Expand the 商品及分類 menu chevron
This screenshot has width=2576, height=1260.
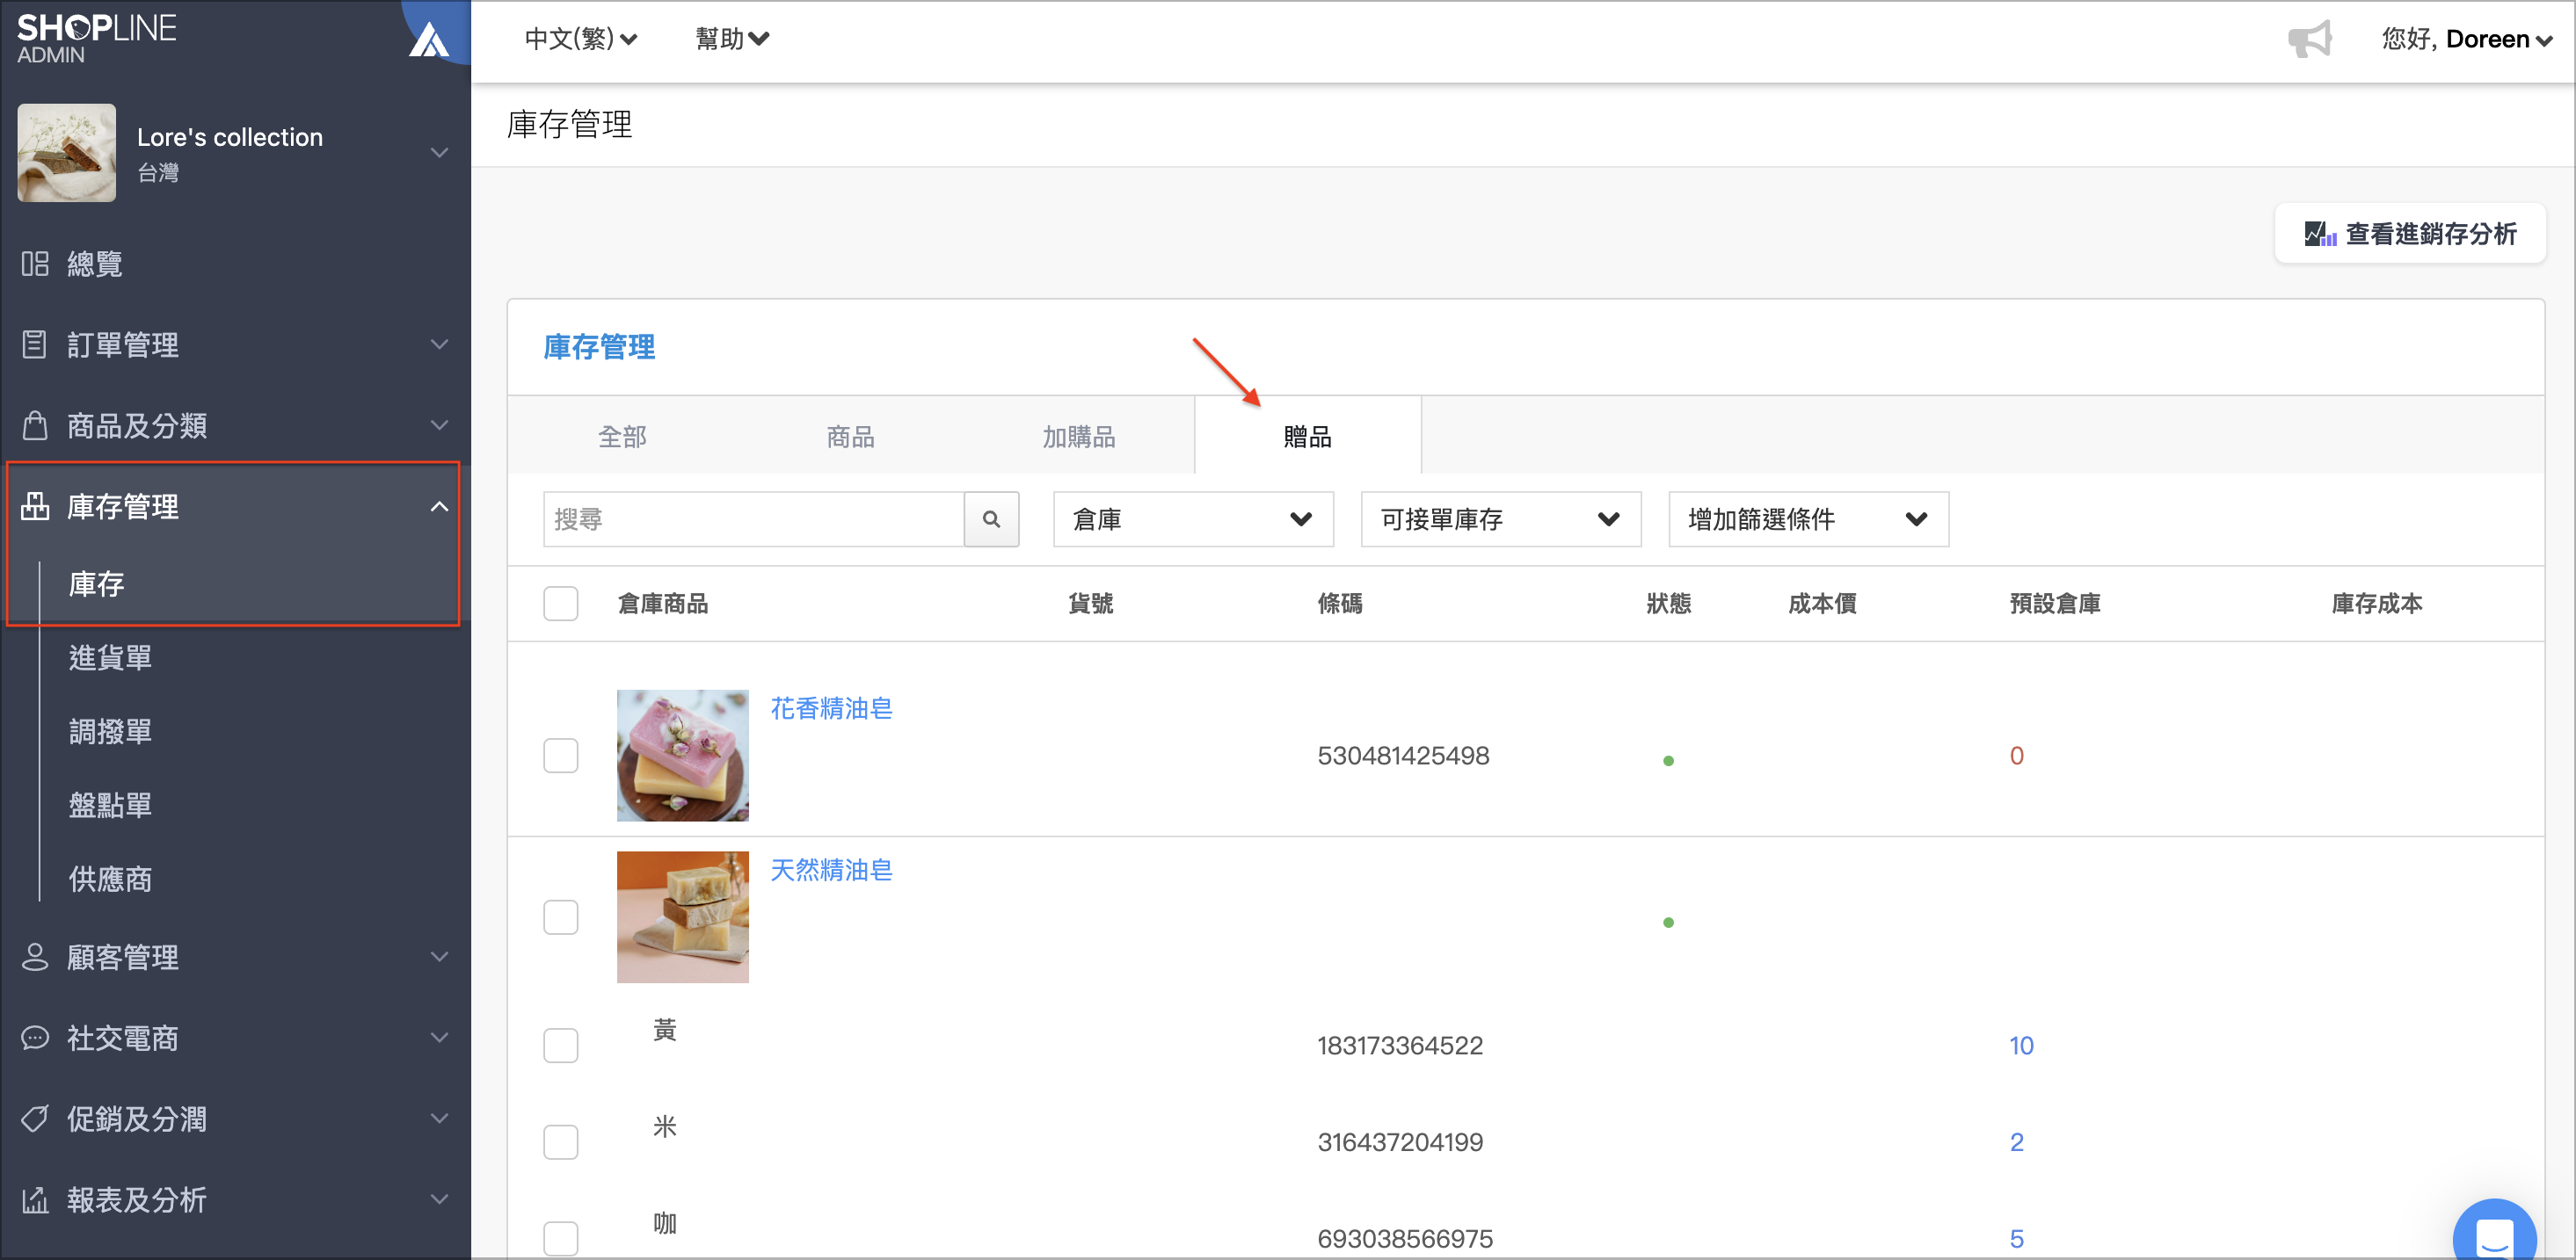tap(439, 425)
